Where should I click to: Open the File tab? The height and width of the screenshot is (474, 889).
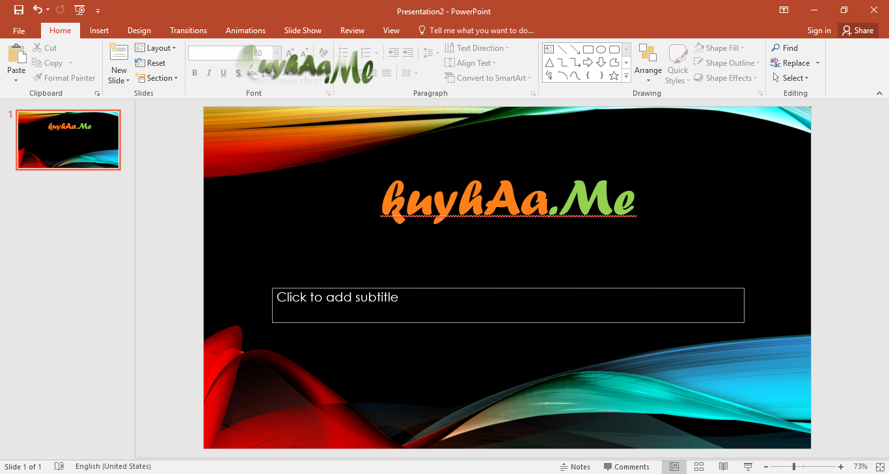[x=19, y=31]
